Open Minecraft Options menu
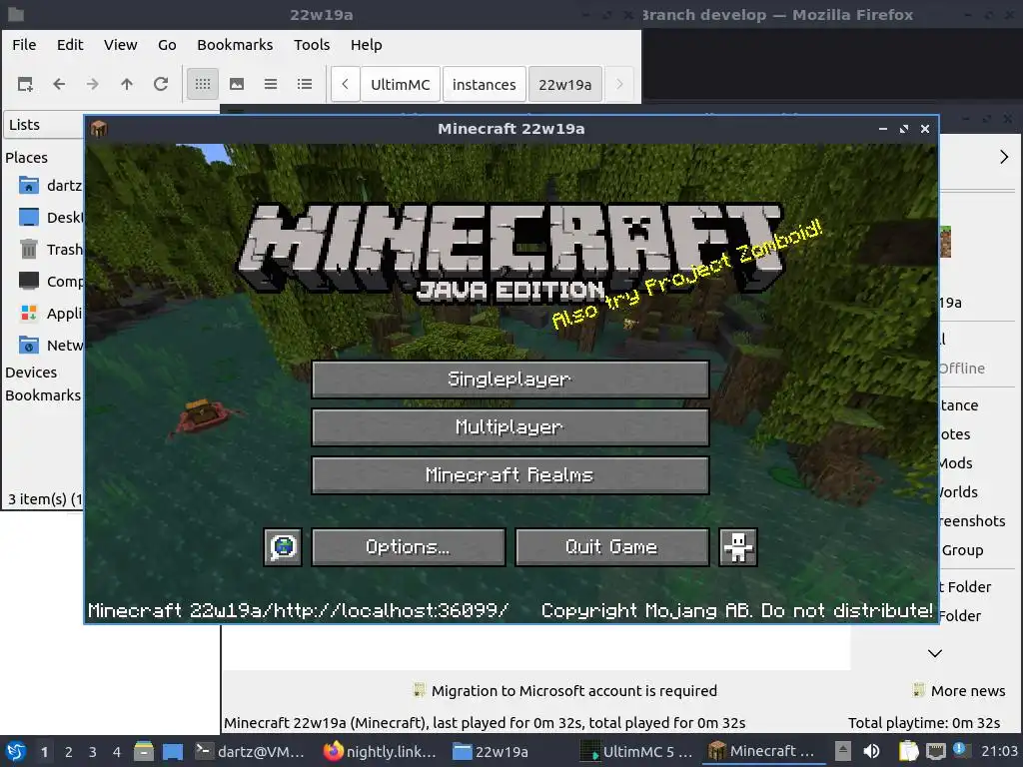The image size is (1023, 767). pos(409,546)
